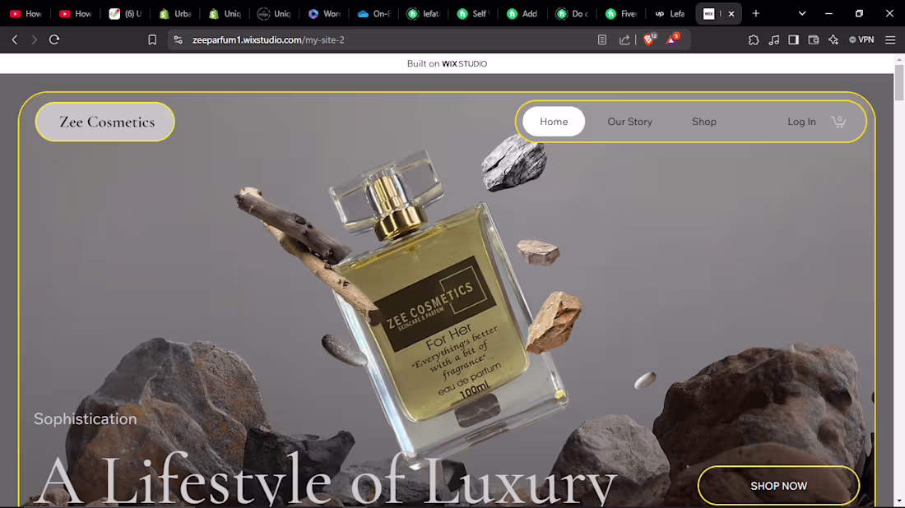
Task: Open the browser hamburger menu
Action: coord(890,39)
